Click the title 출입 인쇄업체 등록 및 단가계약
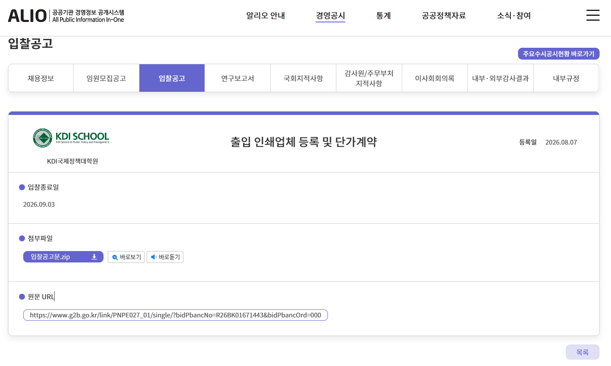611x366 pixels. coord(303,142)
